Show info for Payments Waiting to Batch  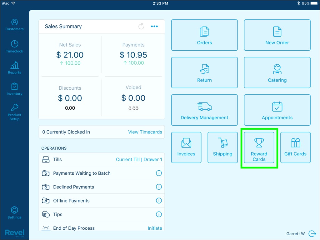coord(159,173)
